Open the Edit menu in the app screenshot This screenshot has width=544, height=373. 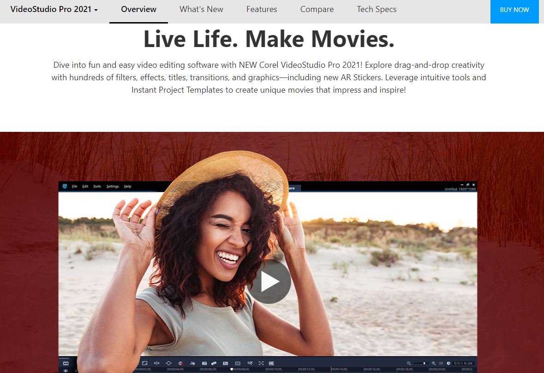(85, 186)
